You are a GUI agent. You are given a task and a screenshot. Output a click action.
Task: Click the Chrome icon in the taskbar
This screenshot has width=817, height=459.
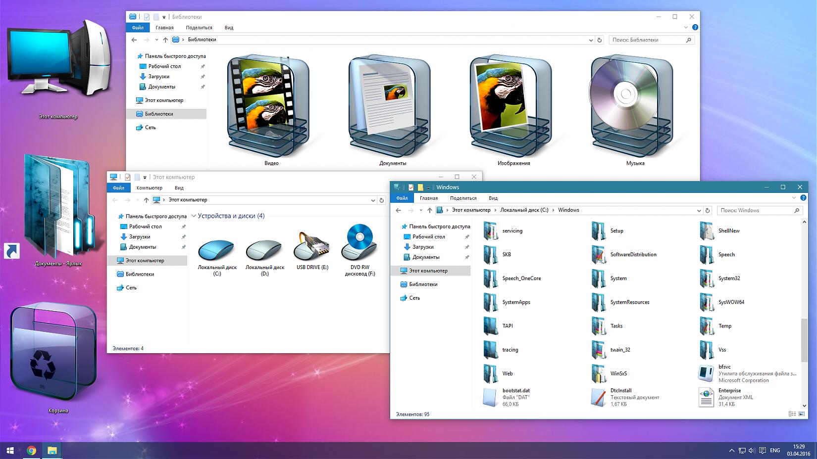(x=32, y=450)
